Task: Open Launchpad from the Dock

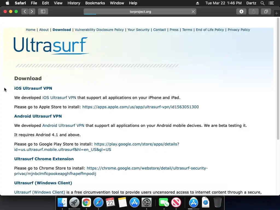Action: (x=74, y=203)
